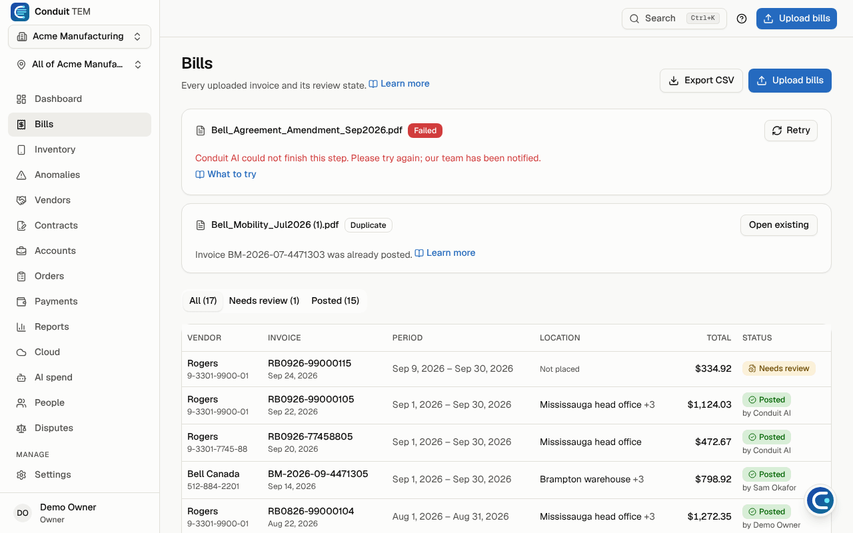This screenshot has width=853, height=533.
Task: Go to Vendors handshake icon
Action: click(x=21, y=200)
